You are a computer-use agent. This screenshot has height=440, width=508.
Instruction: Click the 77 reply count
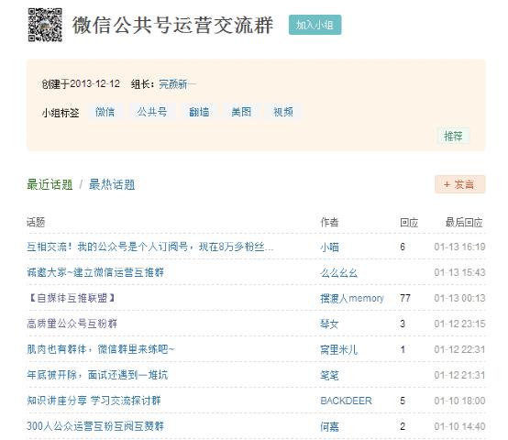pyautogui.click(x=405, y=298)
